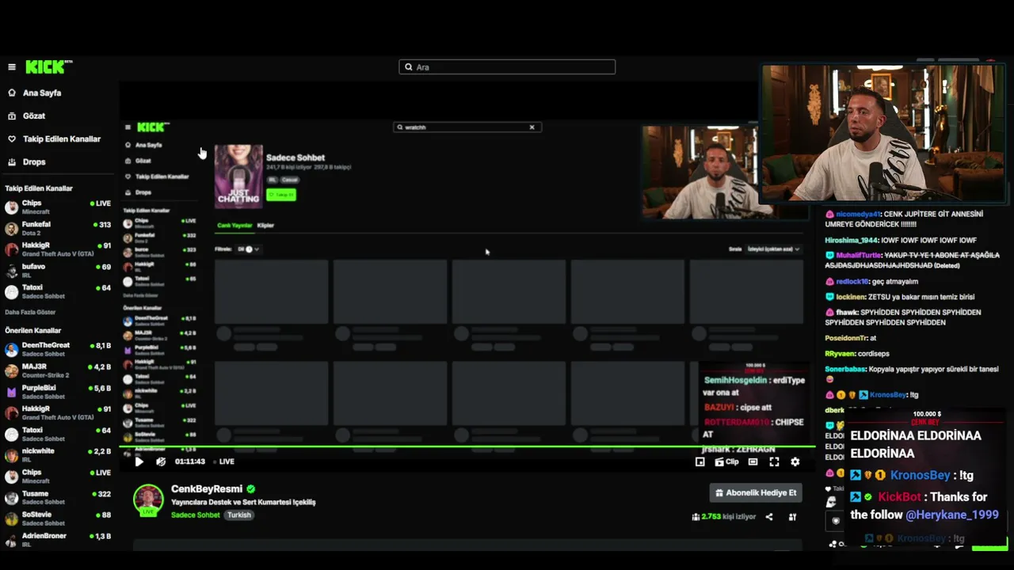Click Tusame's avatar in recommended channels

point(11,498)
